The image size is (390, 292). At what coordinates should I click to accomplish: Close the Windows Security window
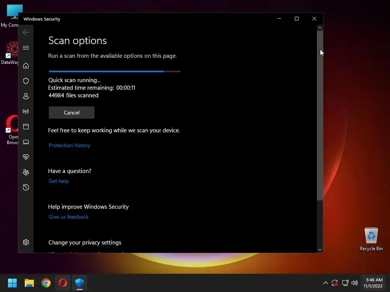314,19
